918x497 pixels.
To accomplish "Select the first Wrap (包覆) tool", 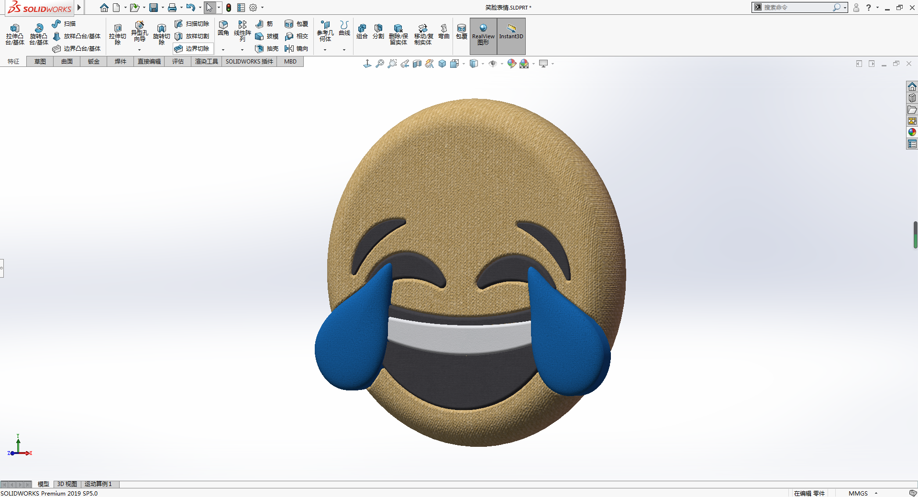I will click(296, 24).
